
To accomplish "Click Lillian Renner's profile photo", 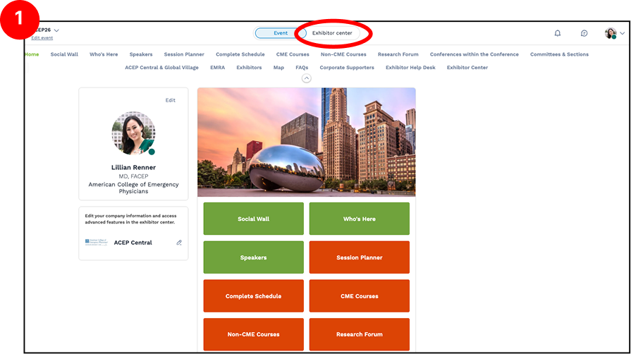I will click(x=134, y=133).
